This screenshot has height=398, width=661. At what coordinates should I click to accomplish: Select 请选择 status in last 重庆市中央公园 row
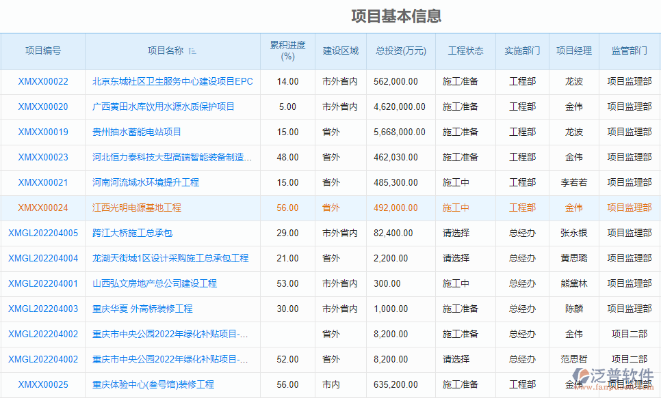[x=456, y=359]
